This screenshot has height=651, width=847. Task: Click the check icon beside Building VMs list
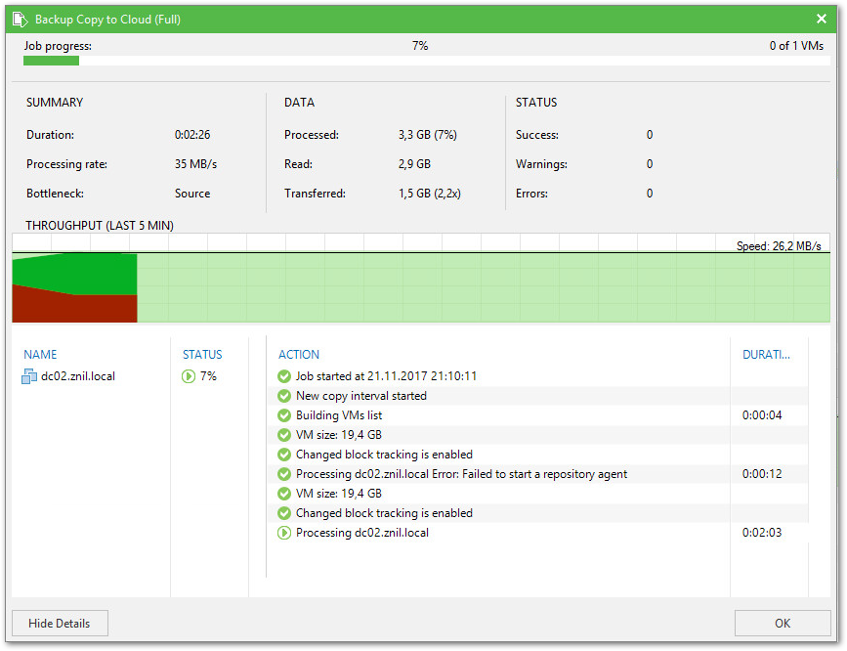tap(284, 415)
